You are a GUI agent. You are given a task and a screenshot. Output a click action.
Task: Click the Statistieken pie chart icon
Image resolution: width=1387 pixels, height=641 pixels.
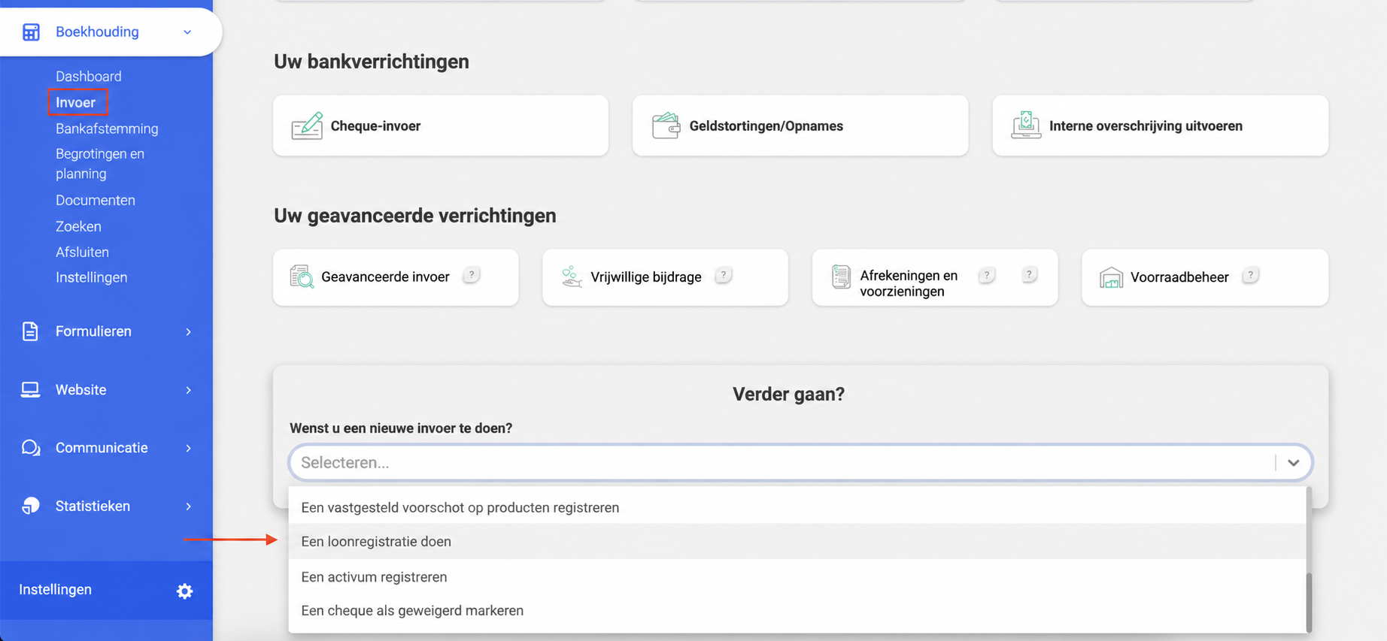tap(31, 506)
